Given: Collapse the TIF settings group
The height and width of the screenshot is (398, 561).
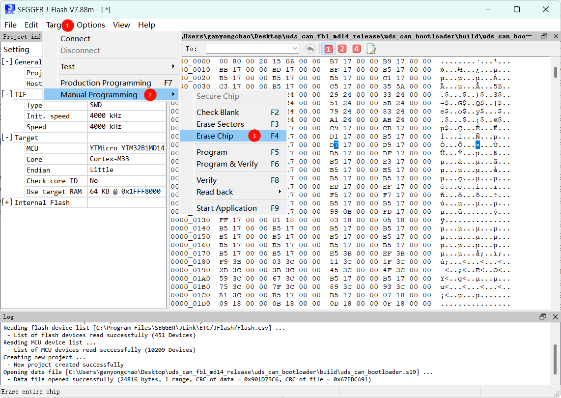Looking at the screenshot, I should tap(7, 94).
